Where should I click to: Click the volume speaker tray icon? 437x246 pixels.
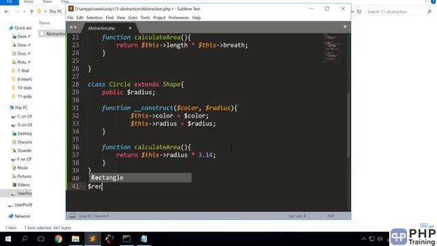tap(380, 238)
